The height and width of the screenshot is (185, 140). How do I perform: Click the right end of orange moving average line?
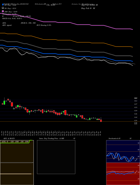pos(133,47)
